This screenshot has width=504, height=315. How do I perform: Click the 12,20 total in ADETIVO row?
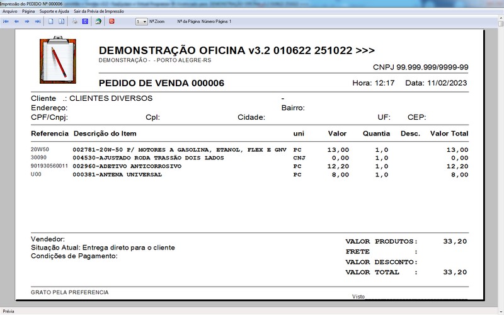point(457,166)
